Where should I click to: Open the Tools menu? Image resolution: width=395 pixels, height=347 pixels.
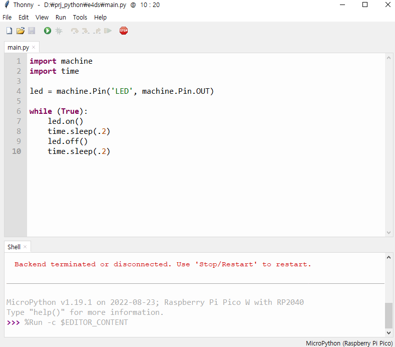pos(80,18)
